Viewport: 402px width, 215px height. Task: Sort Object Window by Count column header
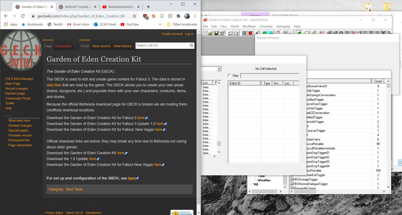(x=378, y=81)
